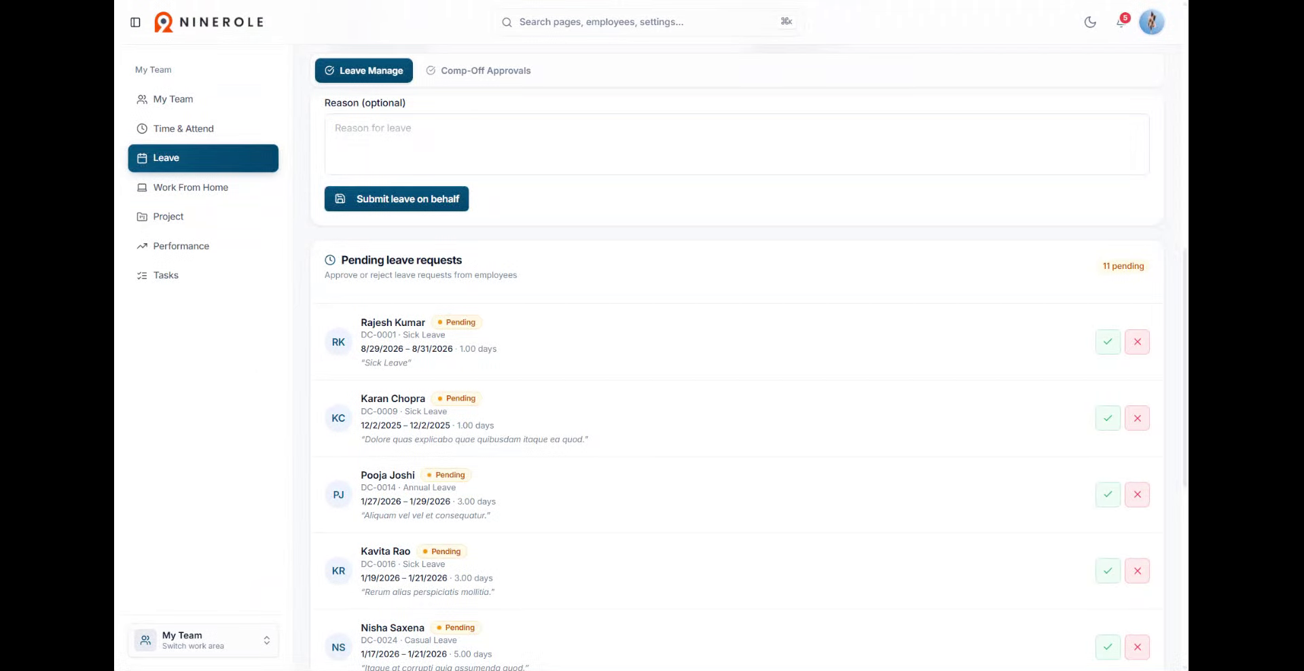This screenshot has height=671, width=1304.
Task: Click the KR avatar circle
Action: pos(338,571)
